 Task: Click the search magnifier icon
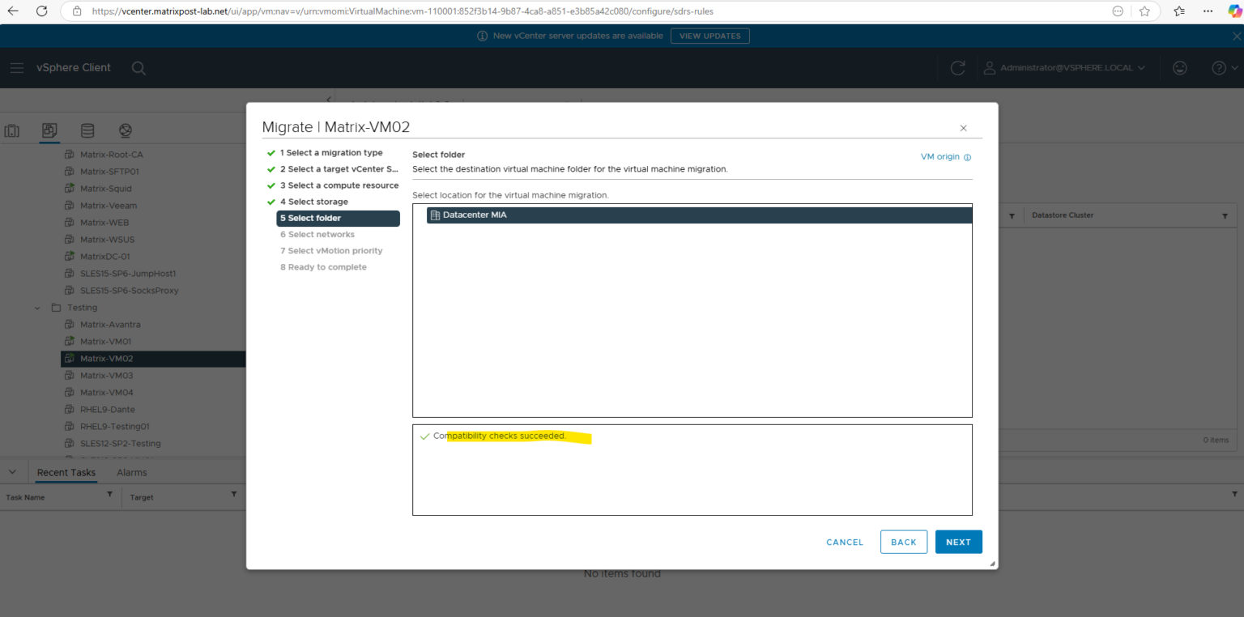138,68
